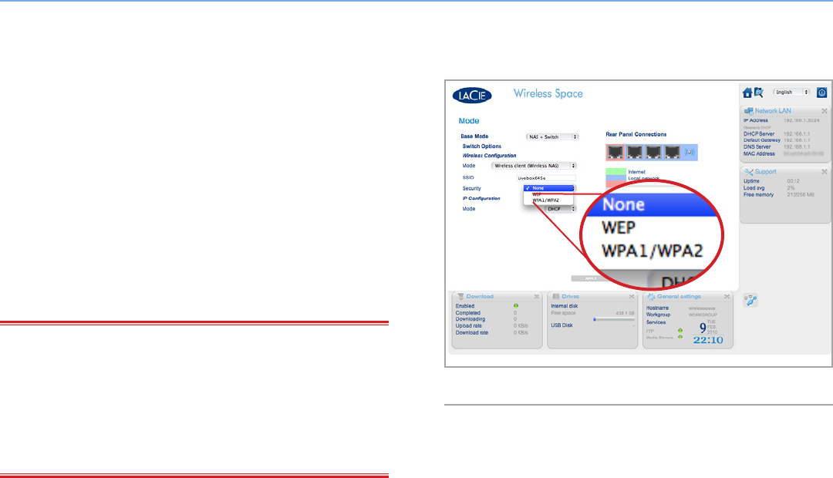Click the Network LAN widget title
833x478 pixels.
point(773,111)
